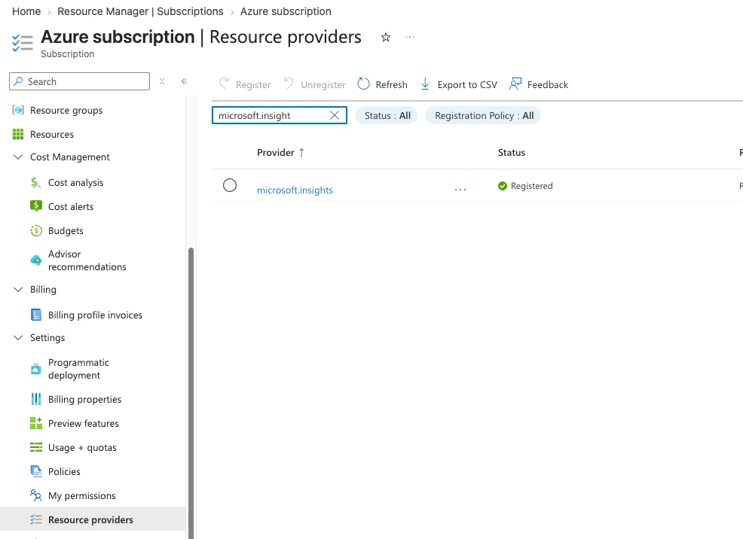This screenshot has width=743, height=539.
Task: Click the Azure subscription breadcrumb link
Action: 286,11
